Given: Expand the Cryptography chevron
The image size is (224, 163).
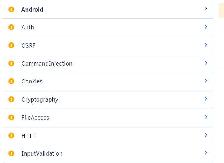Looking at the screenshot, I should click(x=206, y=99).
